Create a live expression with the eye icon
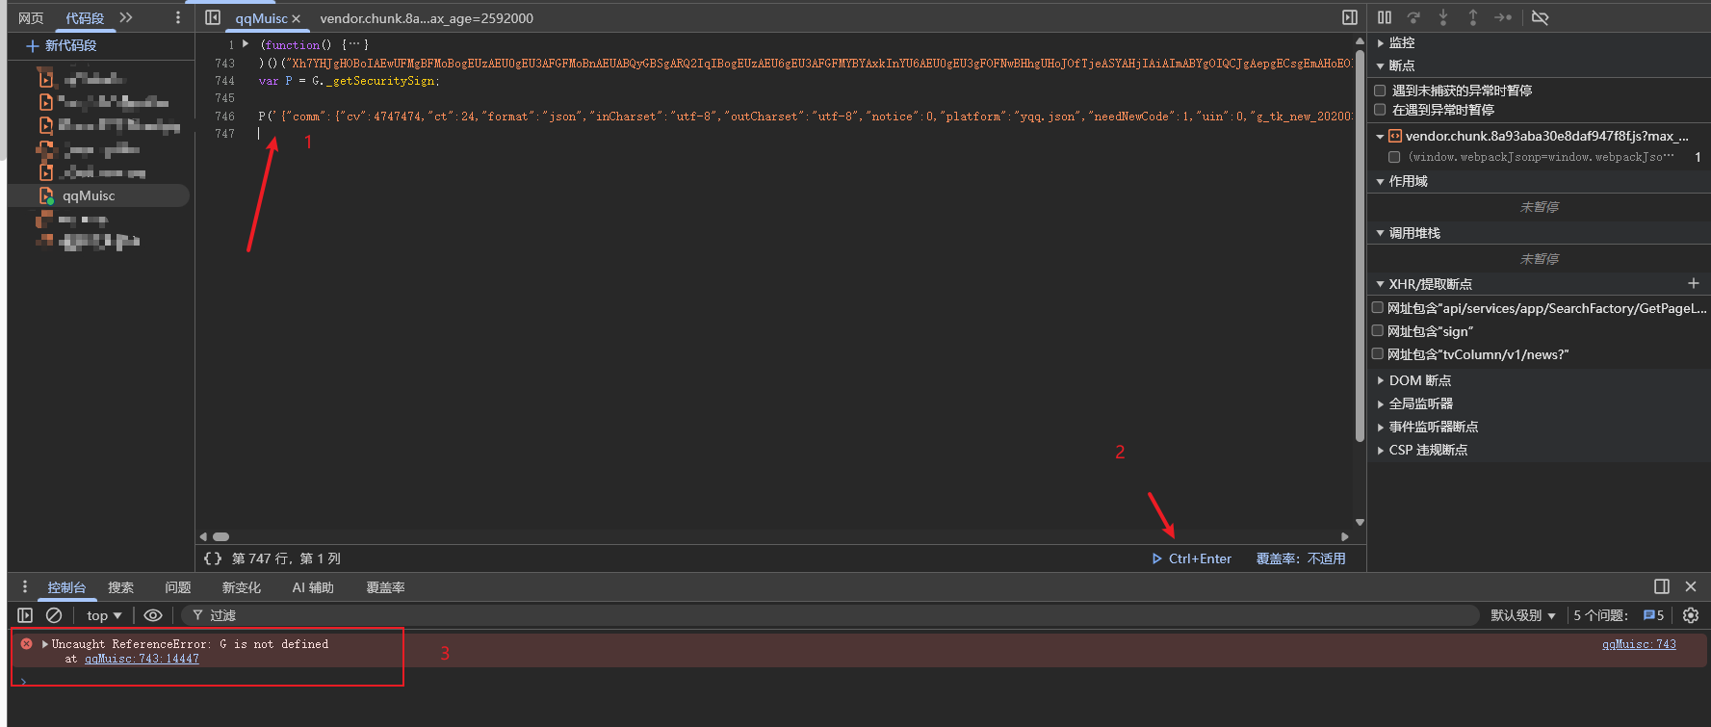The height and width of the screenshot is (727, 1711). click(153, 615)
